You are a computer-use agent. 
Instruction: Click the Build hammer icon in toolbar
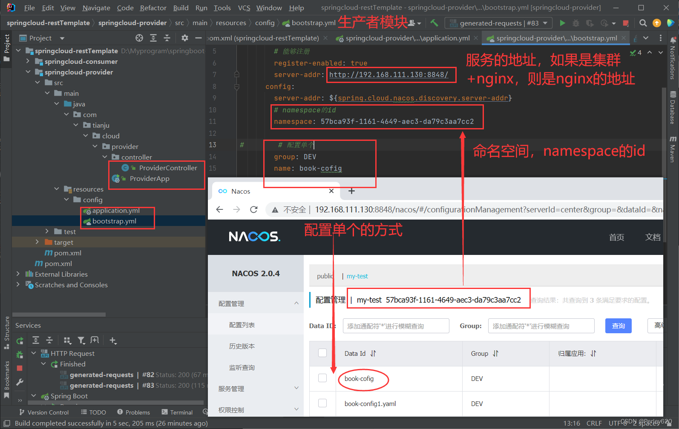(x=434, y=23)
